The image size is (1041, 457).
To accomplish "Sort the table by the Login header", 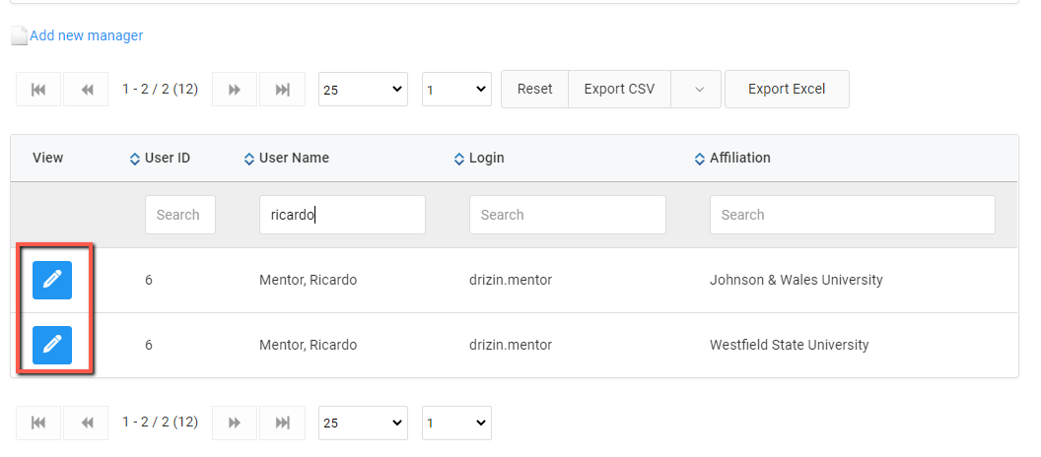I will pos(487,159).
